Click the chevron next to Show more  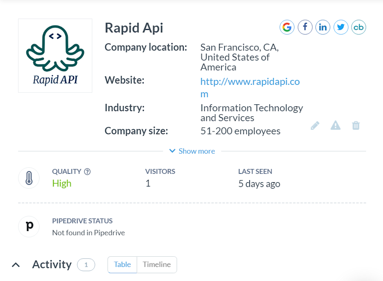tap(172, 151)
